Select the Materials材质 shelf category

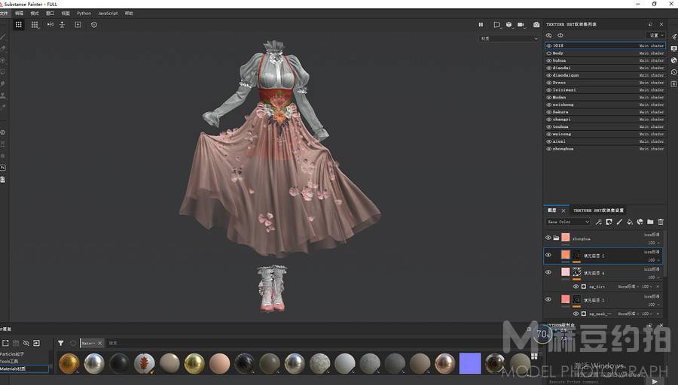tap(24, 368)
